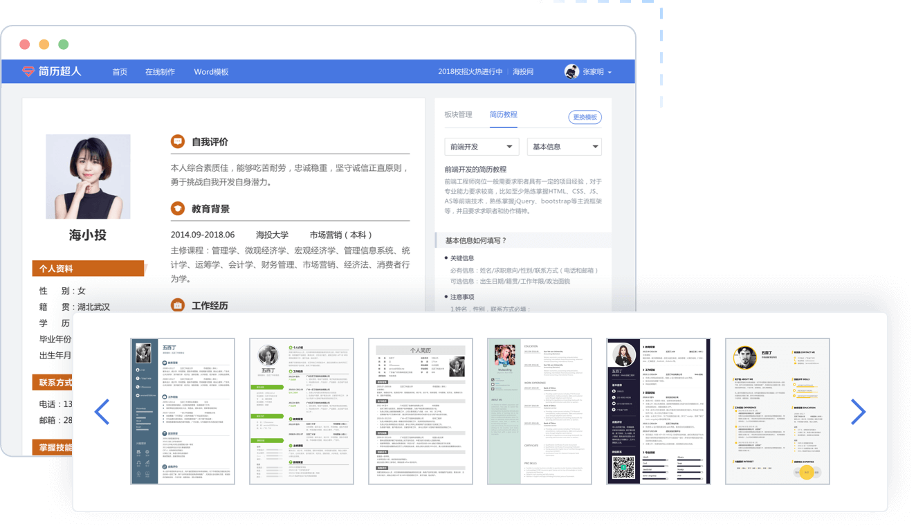Click the date 2014.09-2018.06
Viewport: 916px width, 526px height.
203,235
